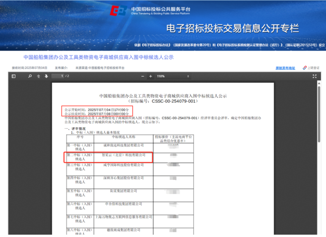
Task: Click the blue announcement title 中国船舶集团办公及工具类物资电子商城供应商入围中标候选人公示
Action: pos(99,57)
